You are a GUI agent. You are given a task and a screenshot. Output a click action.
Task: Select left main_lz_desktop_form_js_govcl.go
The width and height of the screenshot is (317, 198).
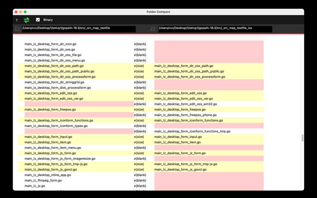tap(51, 170)
